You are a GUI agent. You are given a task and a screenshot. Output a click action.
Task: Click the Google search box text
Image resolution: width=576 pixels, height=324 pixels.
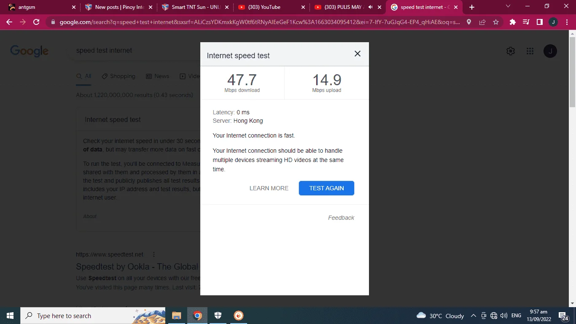[104, 50]
